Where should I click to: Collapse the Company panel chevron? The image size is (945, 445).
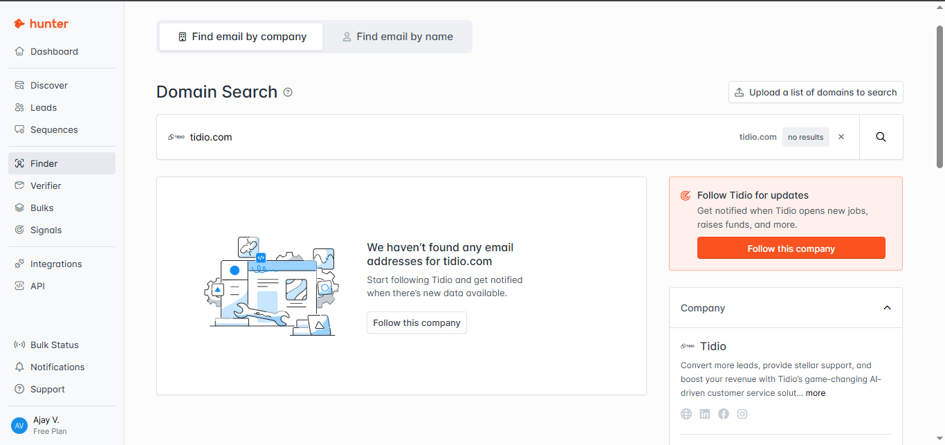(887, 308)
